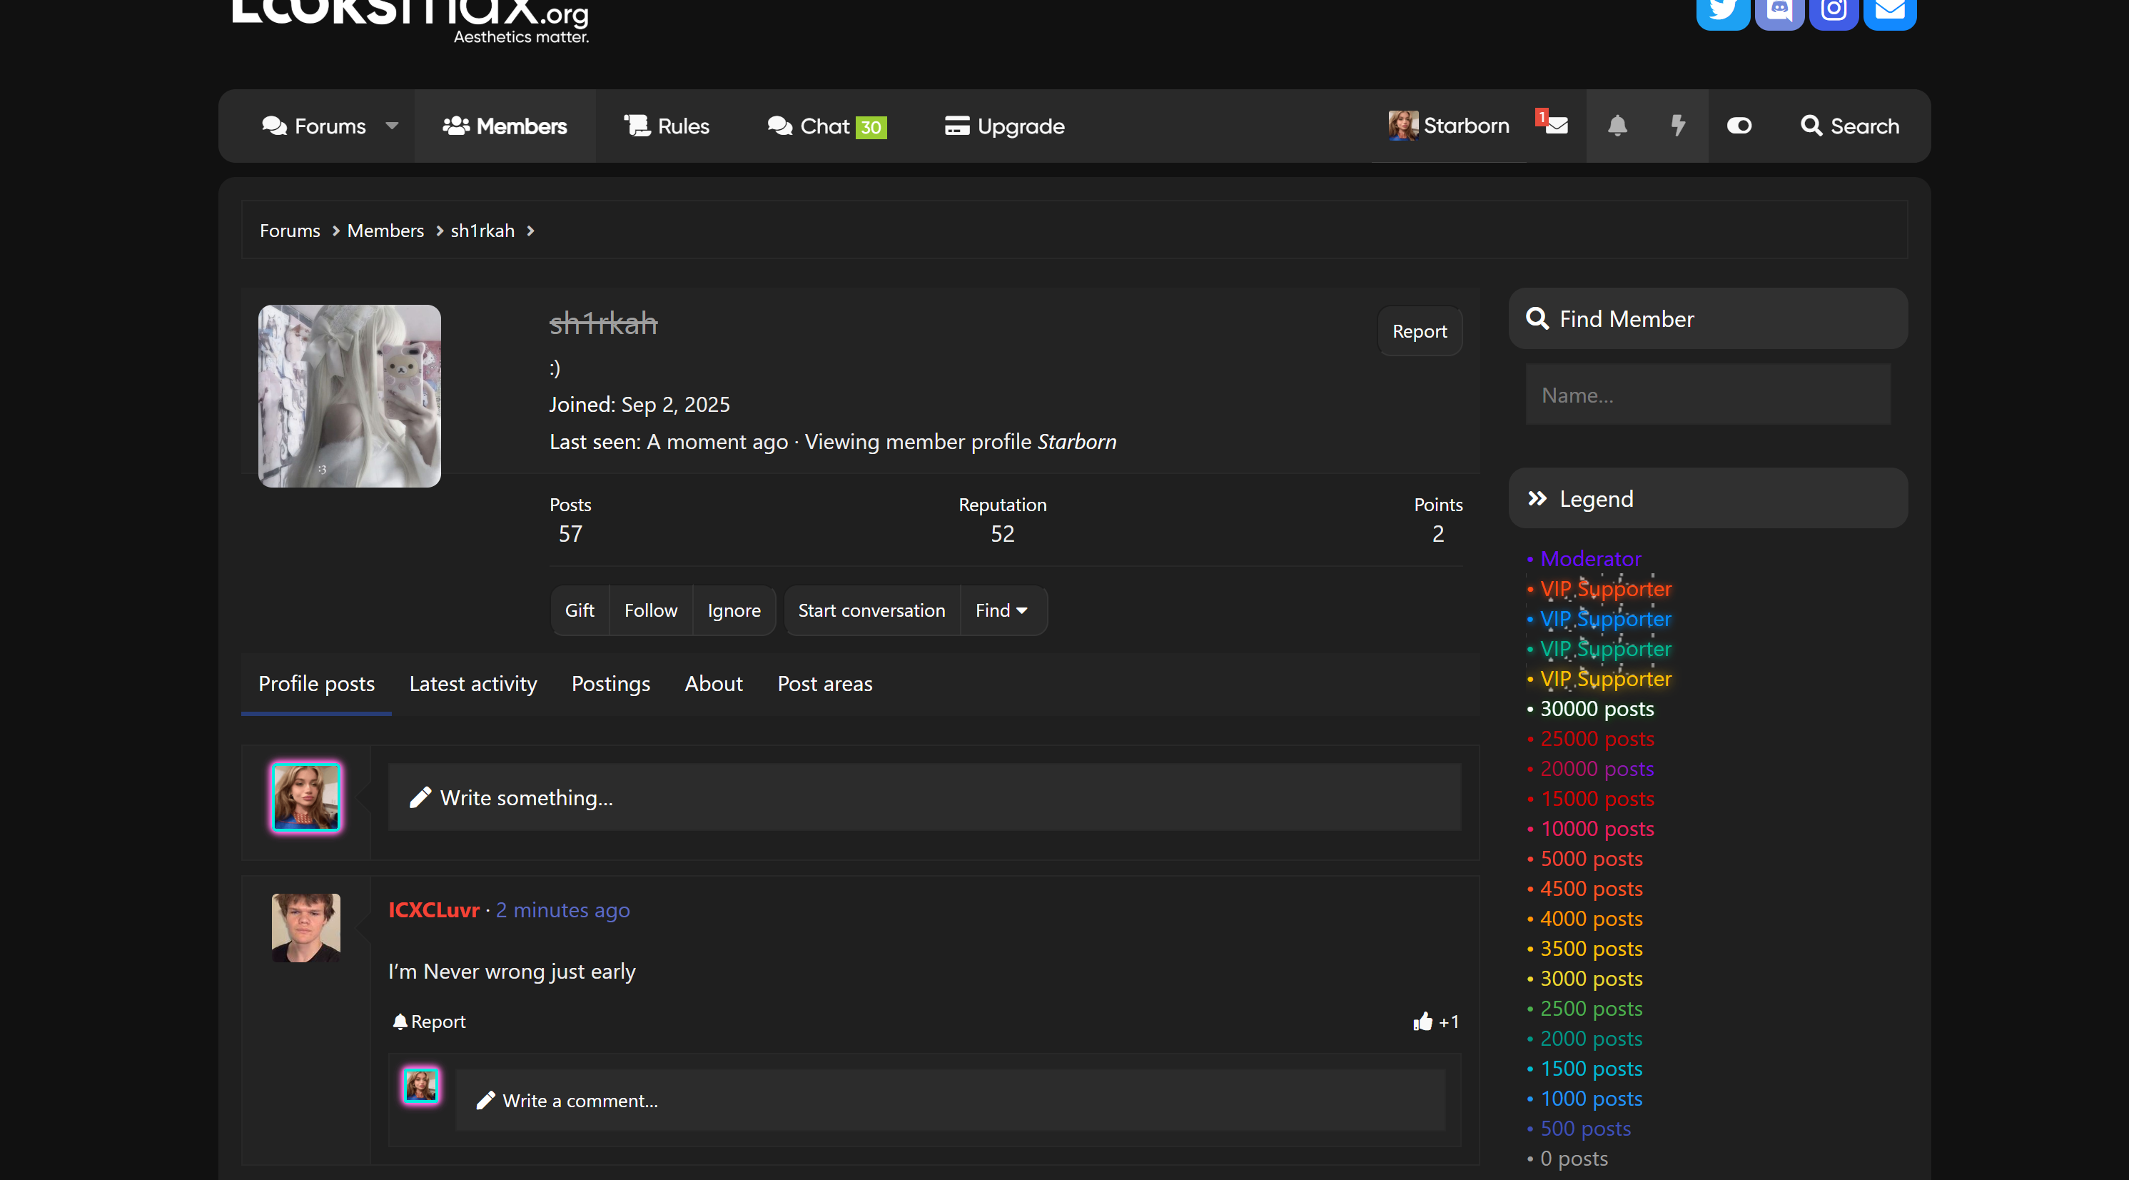Click ICXCLuvr's avatar thumbnail

click(x=305, y=927)
